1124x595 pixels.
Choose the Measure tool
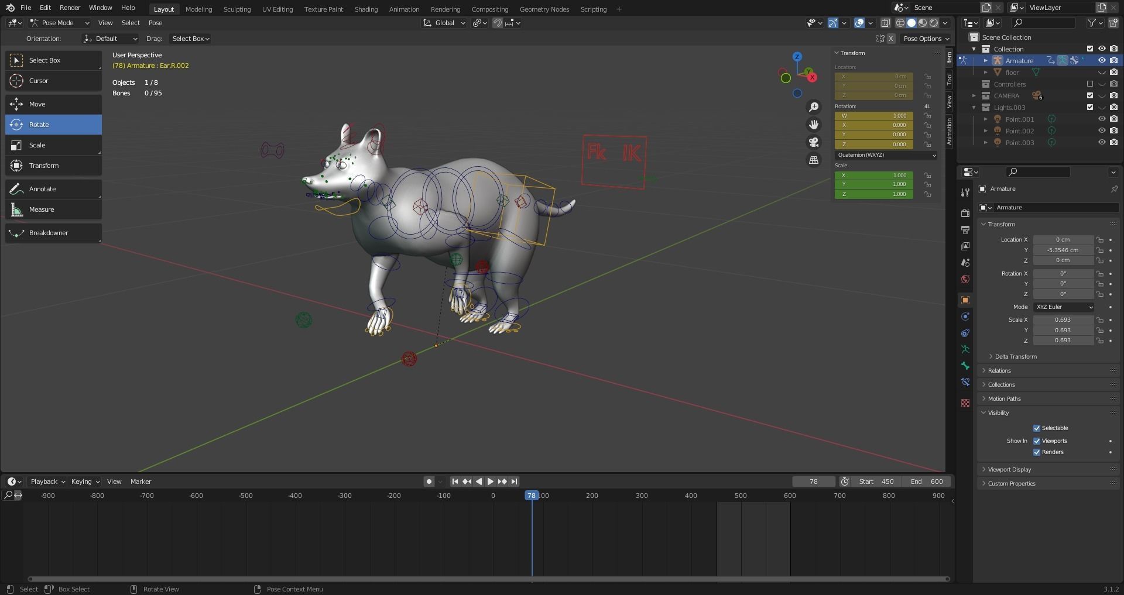click(53, 209)
